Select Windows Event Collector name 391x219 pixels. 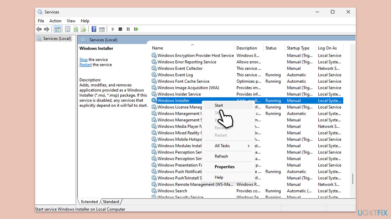point(180,68)
